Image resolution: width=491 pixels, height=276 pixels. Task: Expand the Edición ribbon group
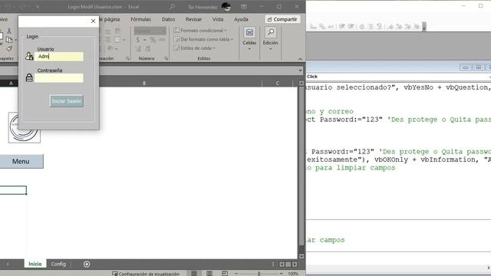point(270,39)
